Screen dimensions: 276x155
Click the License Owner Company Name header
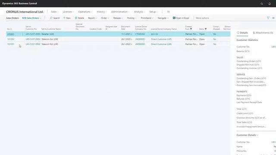163,29
